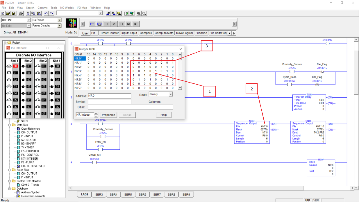The height and width of the screenshot is (202, 359).
Task: Insert a new rung instruction icon
Action: pyautogui.click(x=92, y=24)
